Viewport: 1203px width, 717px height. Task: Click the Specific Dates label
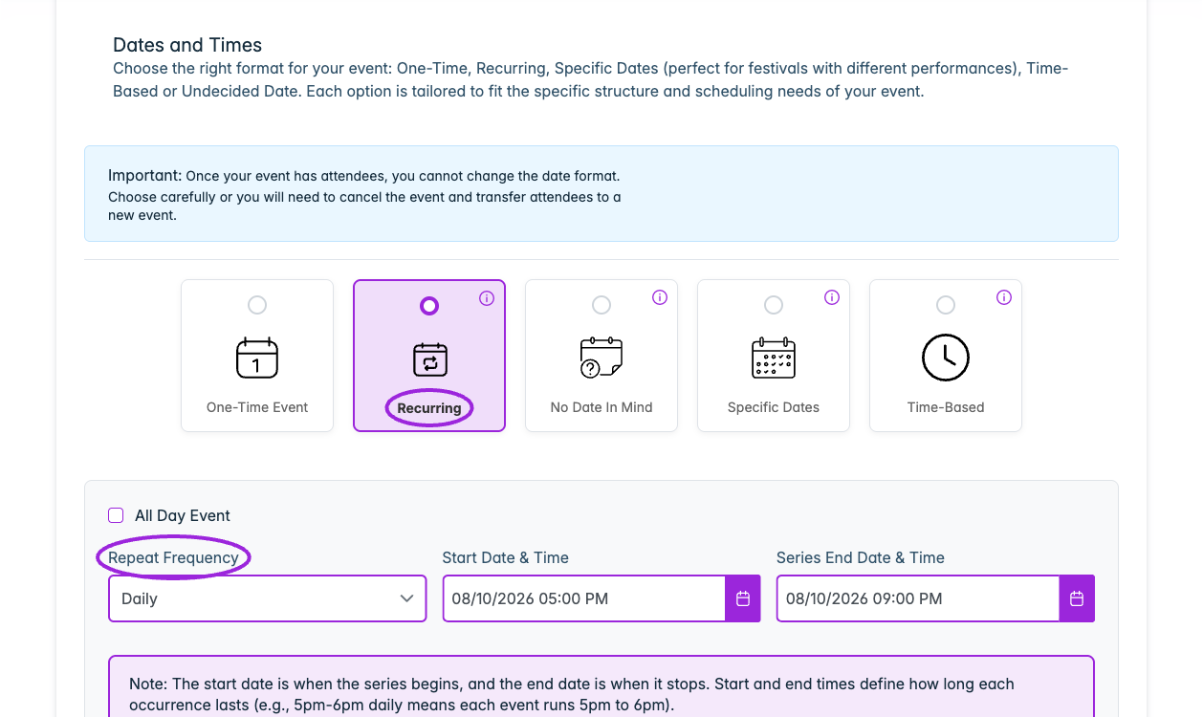pyautogui.click(x=774, y=407)
